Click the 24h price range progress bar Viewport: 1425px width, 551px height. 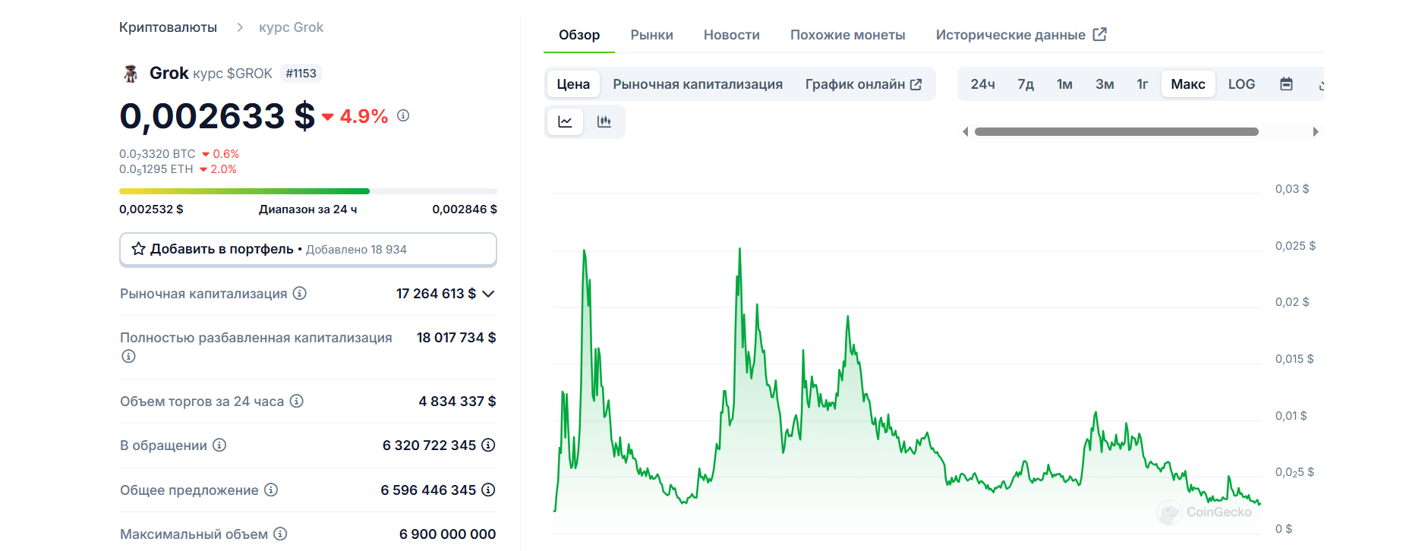pos(308,191)
